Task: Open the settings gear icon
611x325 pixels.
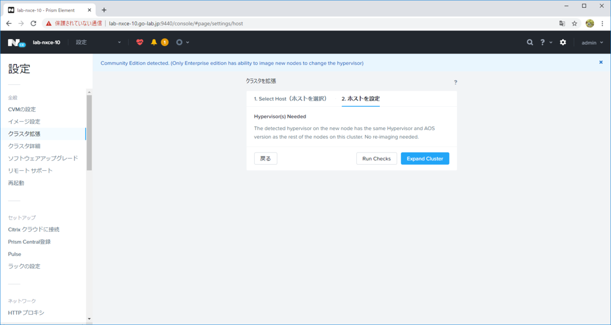Action: coord(563,42)
